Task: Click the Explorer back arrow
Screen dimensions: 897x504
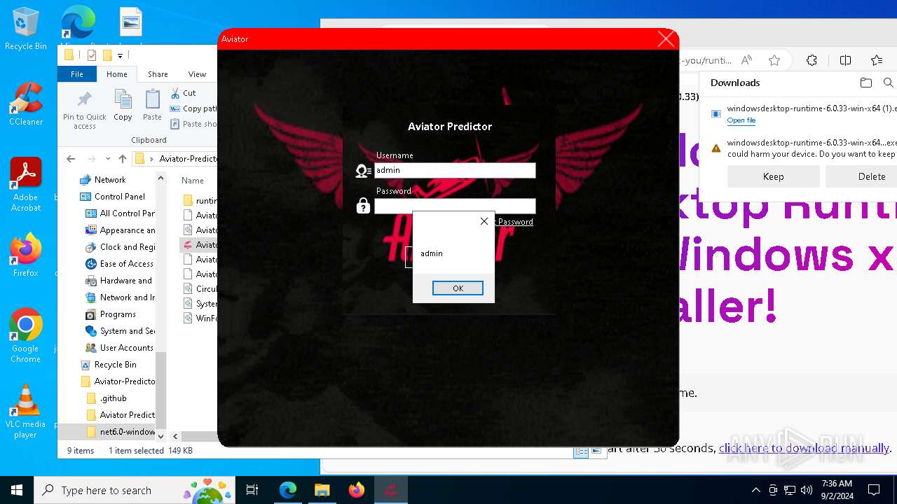Action: pos(71,159)
